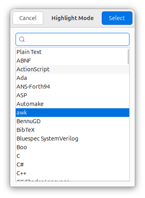Click the highlighted awk entry

click(x=72, y=113)
